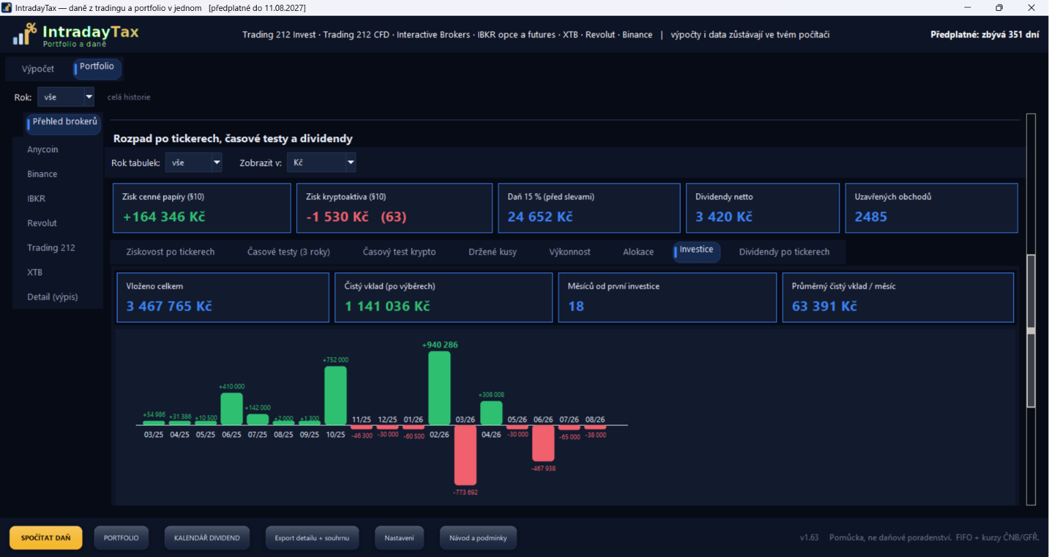Switch to the Výkonnost tab

point(570,252)
